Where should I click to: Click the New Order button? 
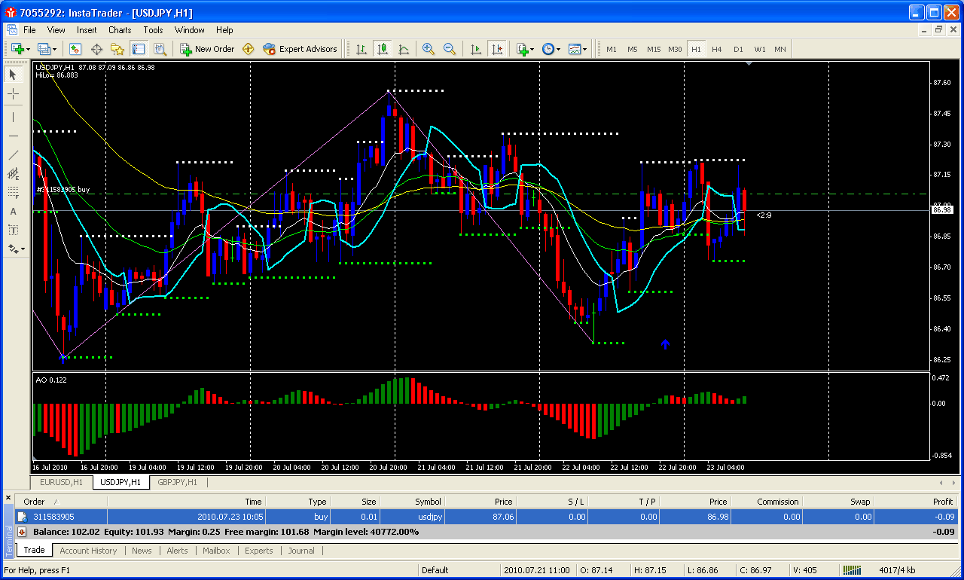click(x=207, y=49)
